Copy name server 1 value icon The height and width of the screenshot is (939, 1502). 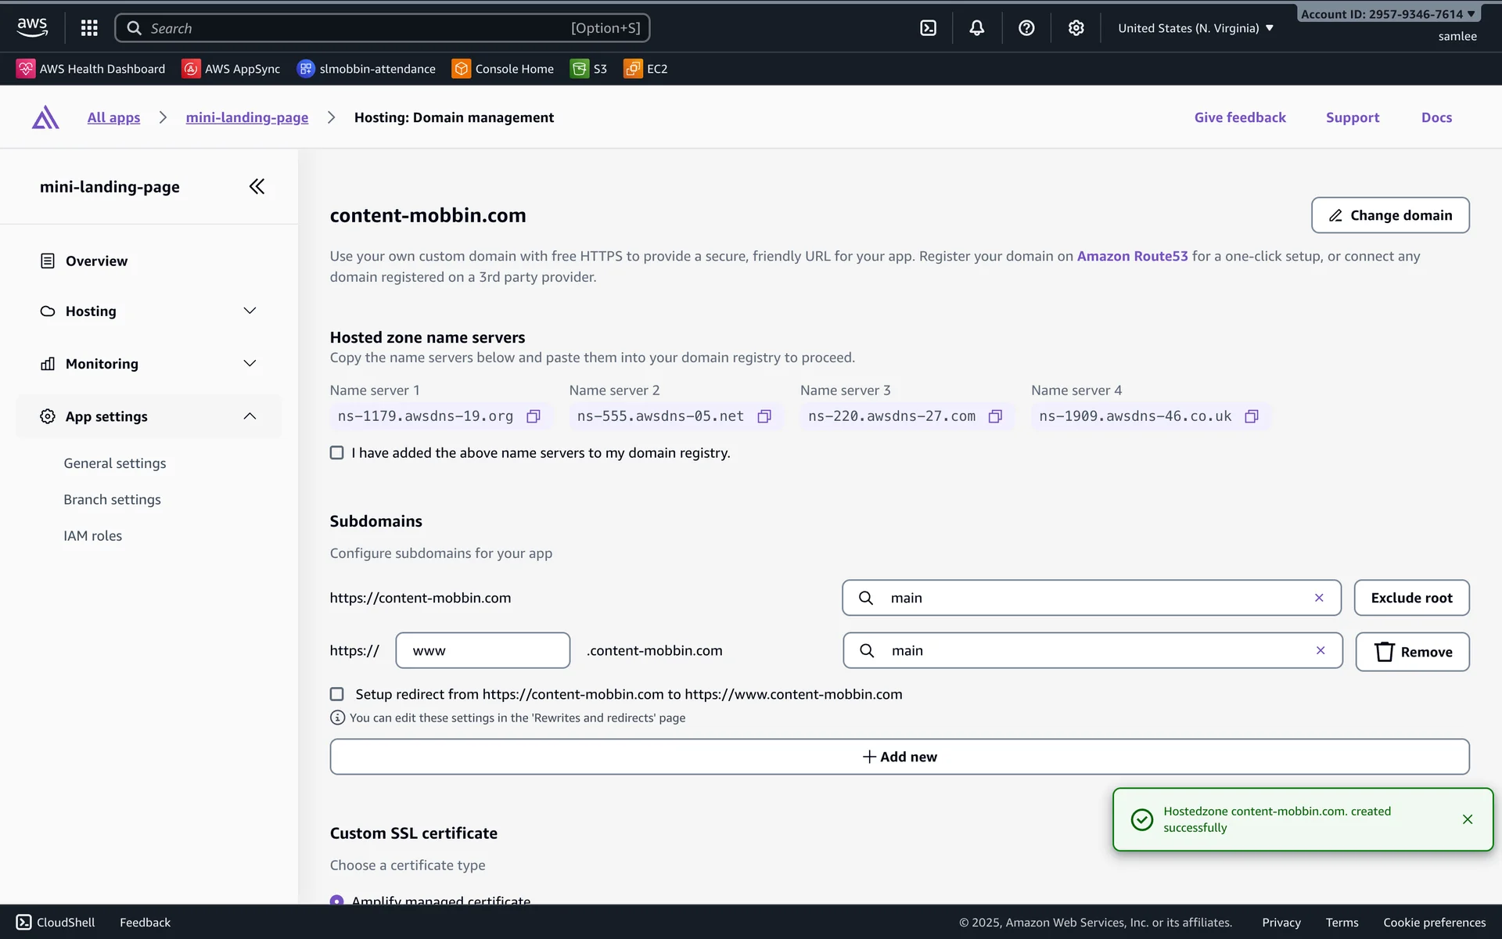pyautogui.click(x=534, y=416)
